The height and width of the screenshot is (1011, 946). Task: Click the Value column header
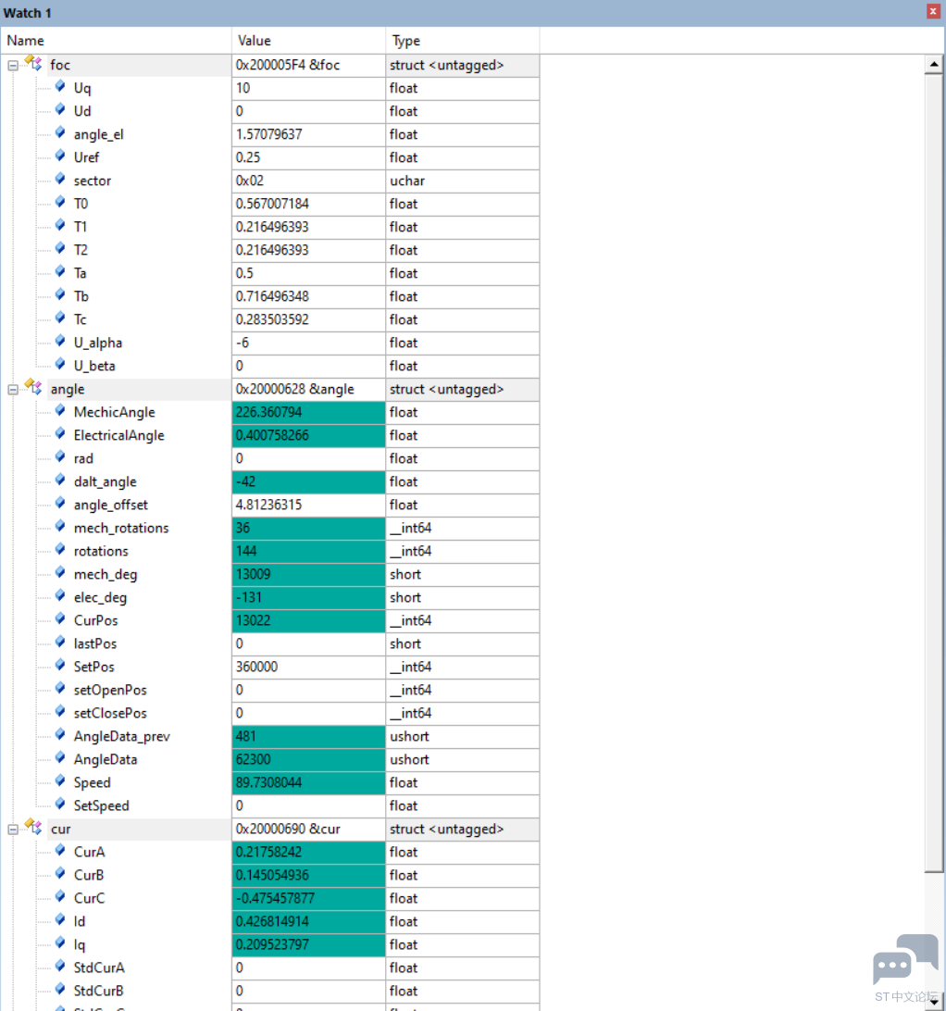coord(309,41)
